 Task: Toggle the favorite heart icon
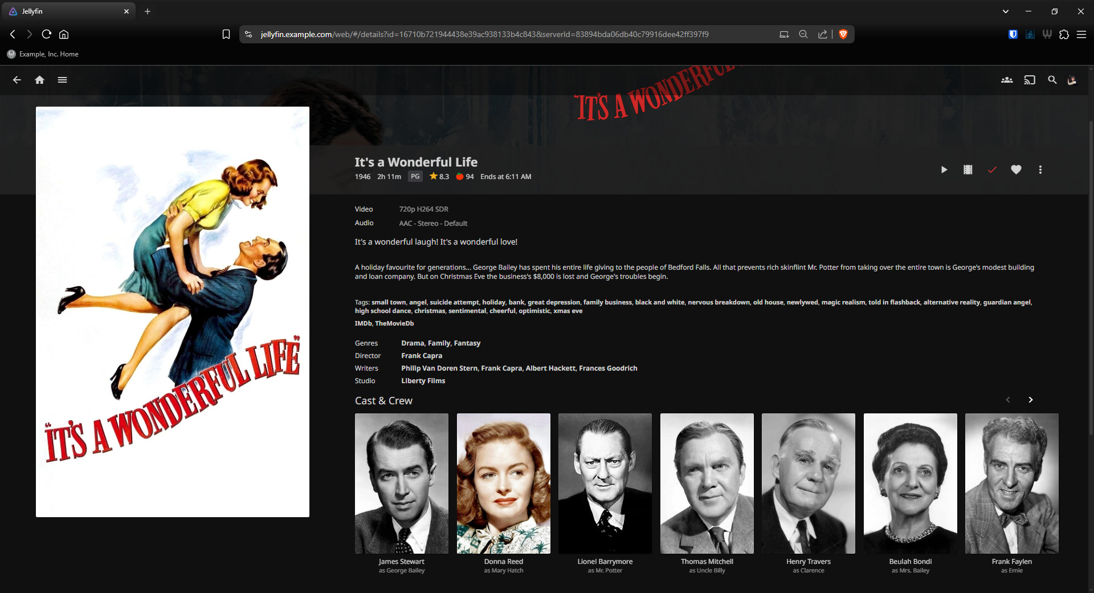coord(1016,170)
